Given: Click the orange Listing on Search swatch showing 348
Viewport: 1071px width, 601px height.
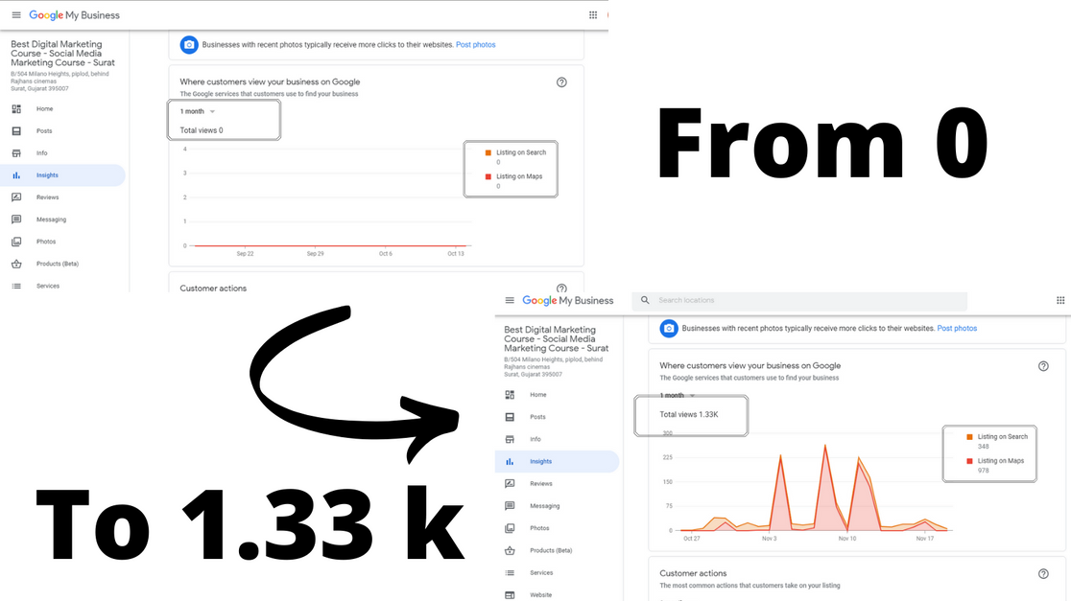Looking at the screenshot, I should click(969, 436).
